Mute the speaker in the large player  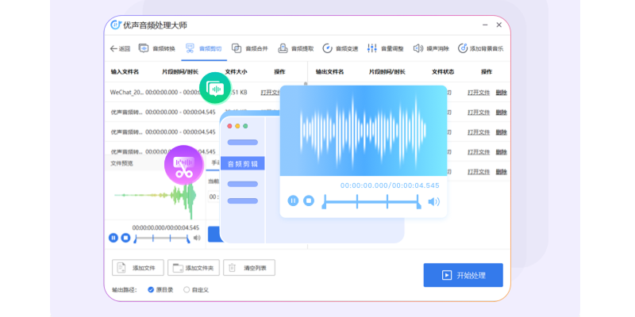(433, 201)
